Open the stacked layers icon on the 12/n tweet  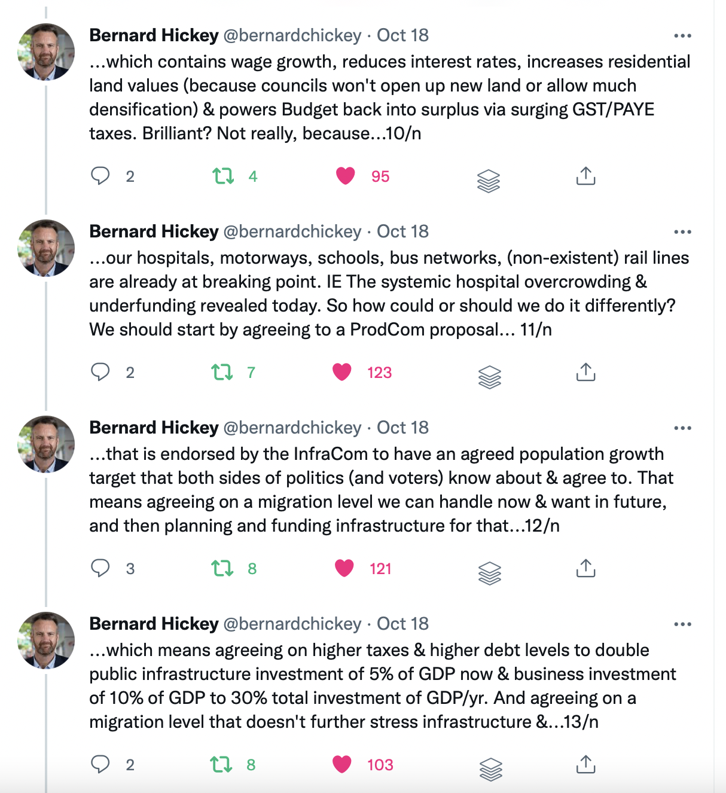490,572
